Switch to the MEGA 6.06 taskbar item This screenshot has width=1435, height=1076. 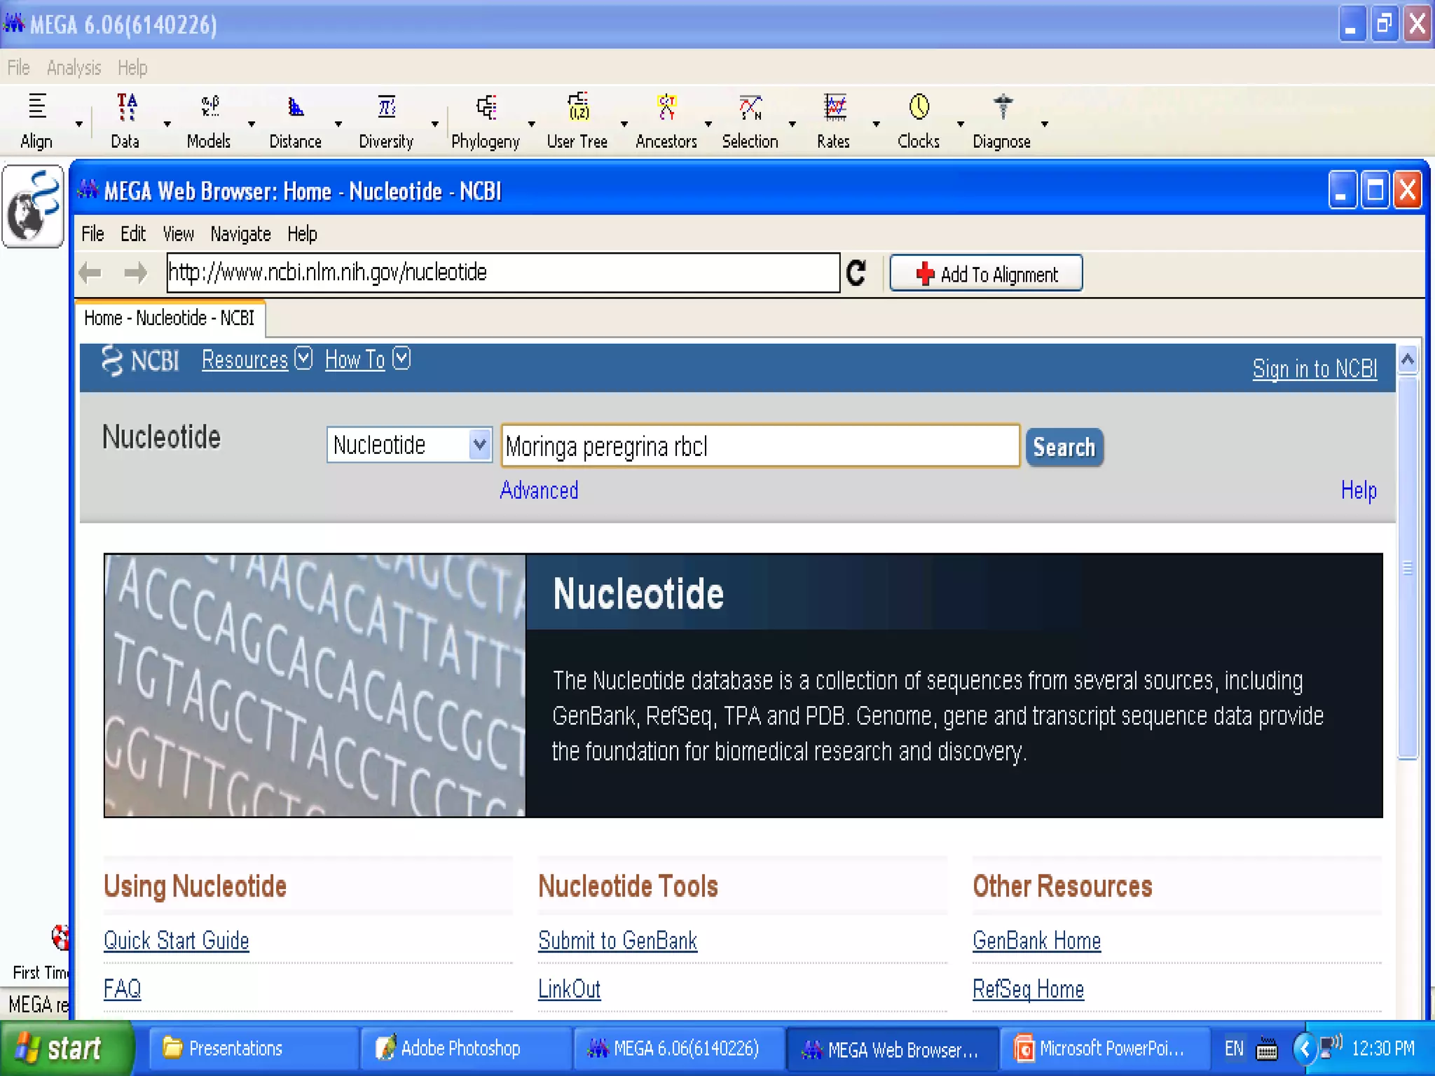point(678,1049)
